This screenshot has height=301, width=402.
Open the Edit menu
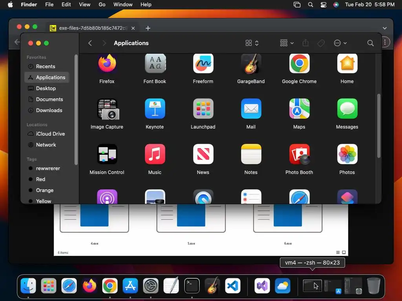(66, 5)
